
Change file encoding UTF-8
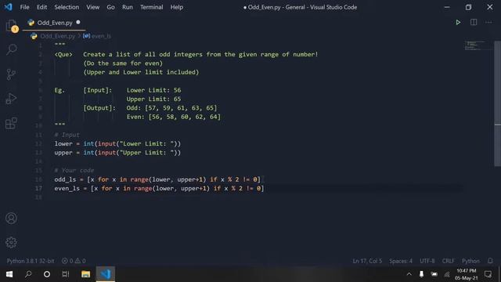click(x=427, y=261)
